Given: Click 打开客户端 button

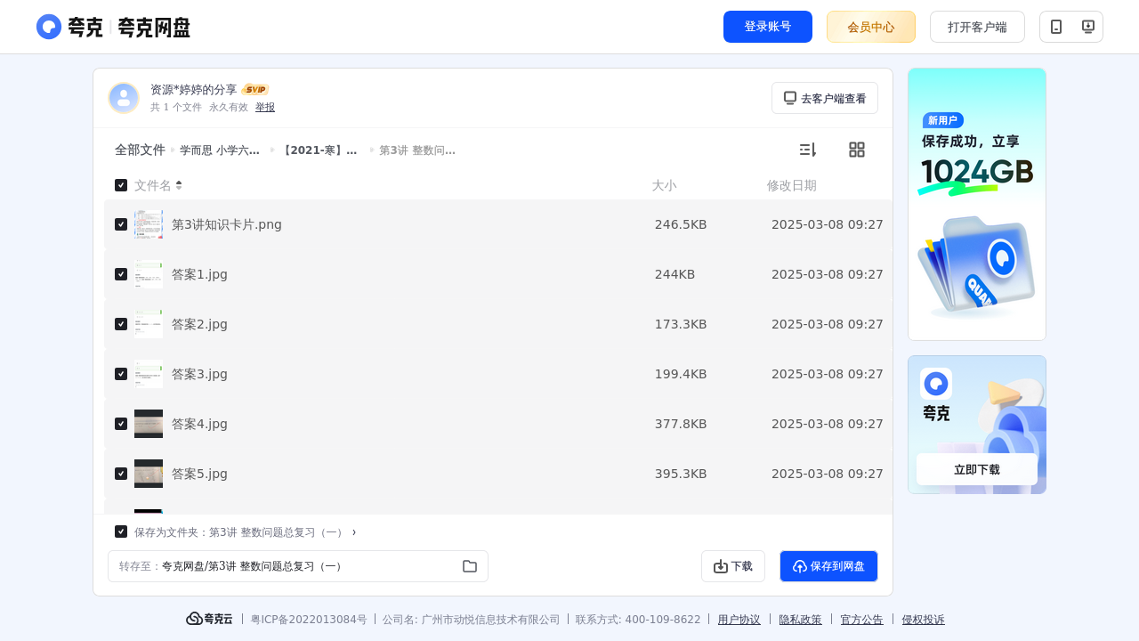Looking at the screenshot, I should 977,27.
